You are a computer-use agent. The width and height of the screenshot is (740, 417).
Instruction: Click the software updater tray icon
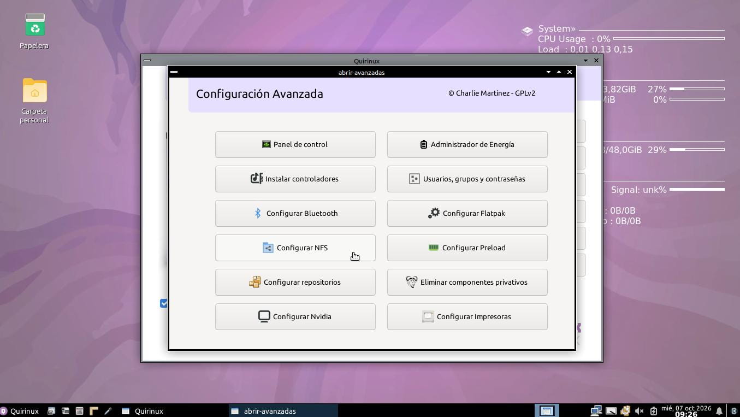tap(625, 411)
